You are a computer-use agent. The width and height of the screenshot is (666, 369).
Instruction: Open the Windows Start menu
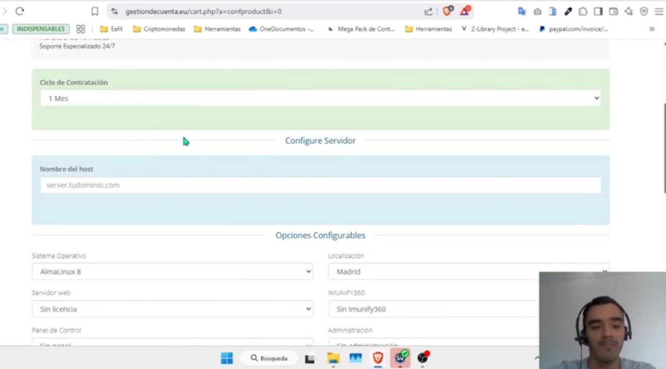[227, 358]
